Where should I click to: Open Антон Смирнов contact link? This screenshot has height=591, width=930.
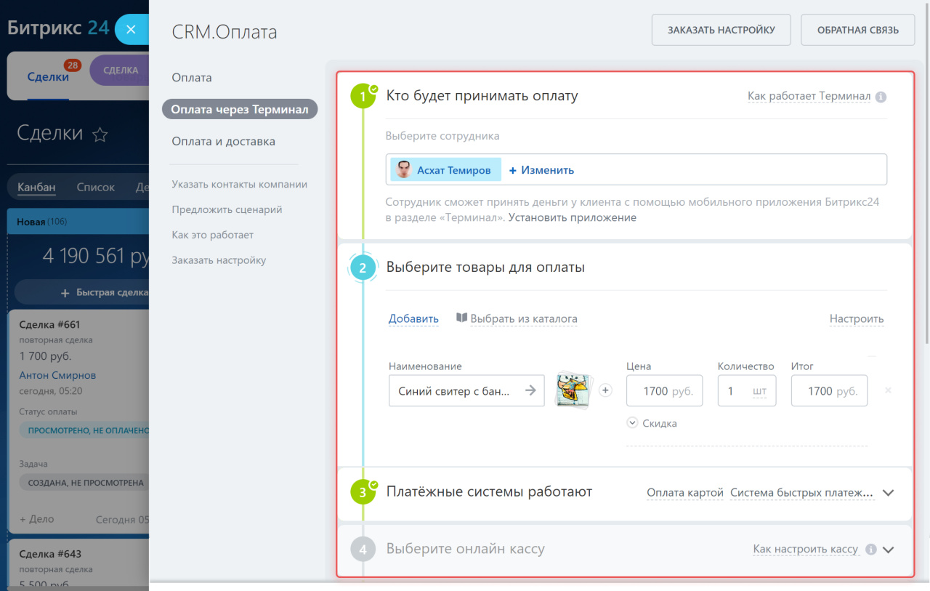tap(57, 375)
